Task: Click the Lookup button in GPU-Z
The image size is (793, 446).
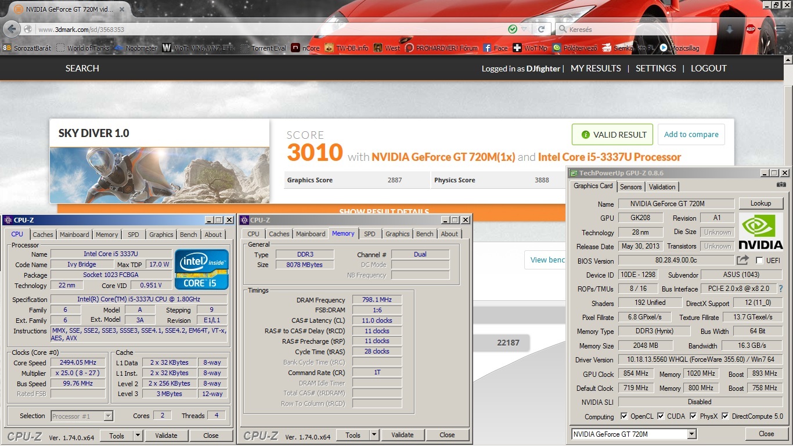Action: click(760, 203)
